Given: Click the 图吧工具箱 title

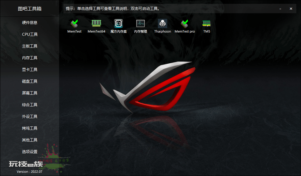Looking at the screenshot, I should 30,9.
